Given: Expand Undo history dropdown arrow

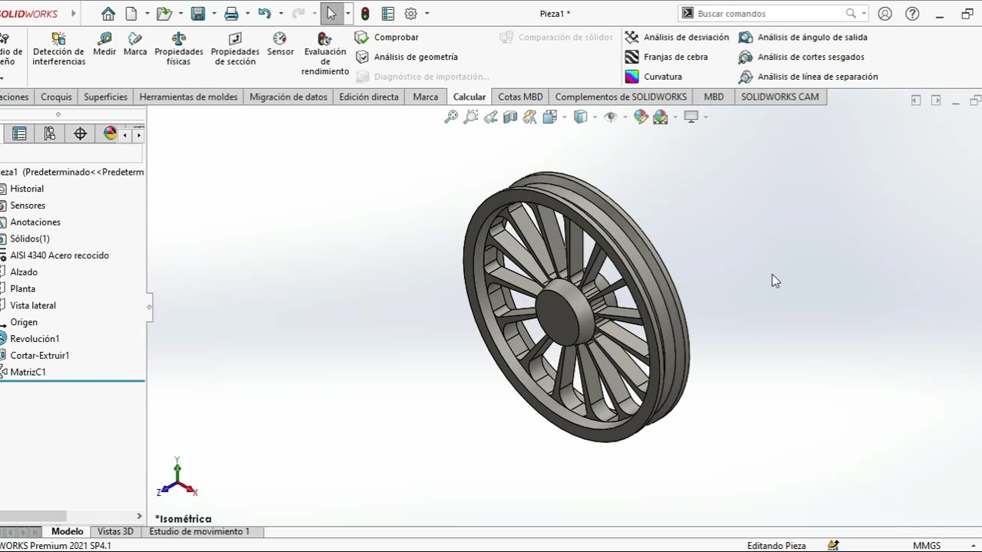Looking at the screenshot, I should [281, 13].
